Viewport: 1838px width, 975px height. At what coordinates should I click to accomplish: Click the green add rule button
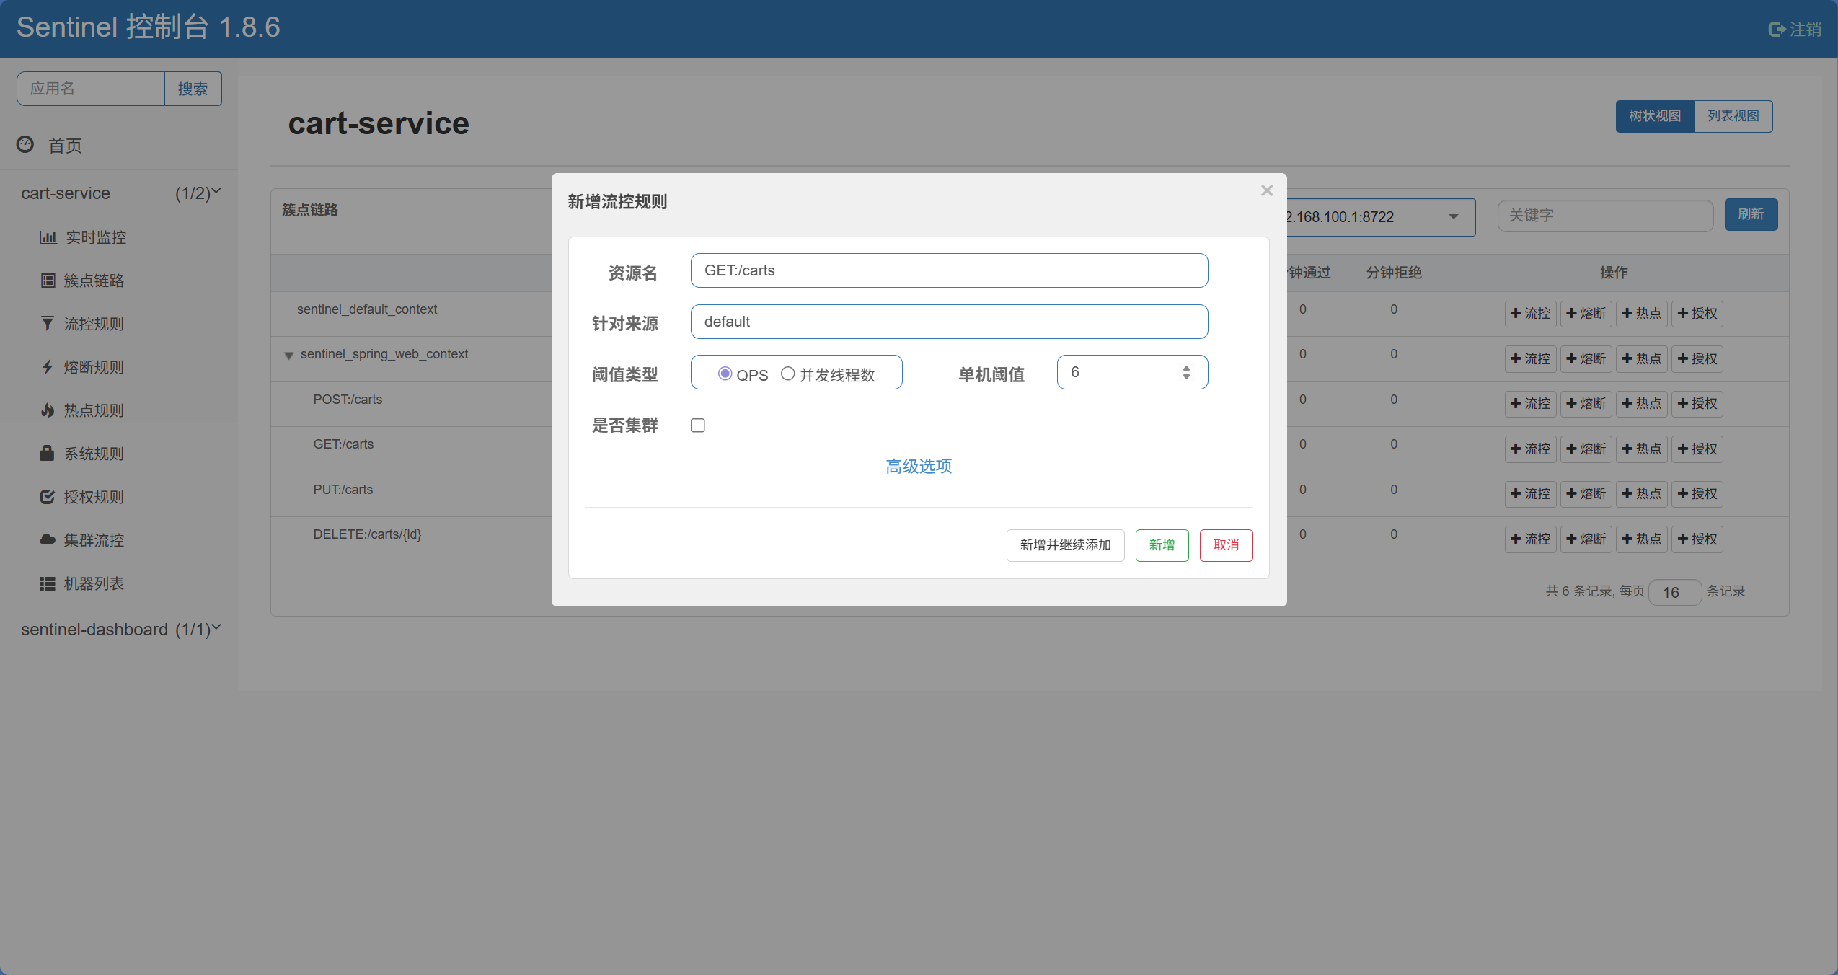pyautogui.click(x=1161, y=545)
